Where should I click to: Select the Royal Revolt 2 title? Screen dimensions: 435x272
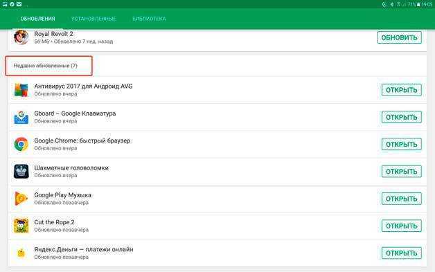coord(53,34)
